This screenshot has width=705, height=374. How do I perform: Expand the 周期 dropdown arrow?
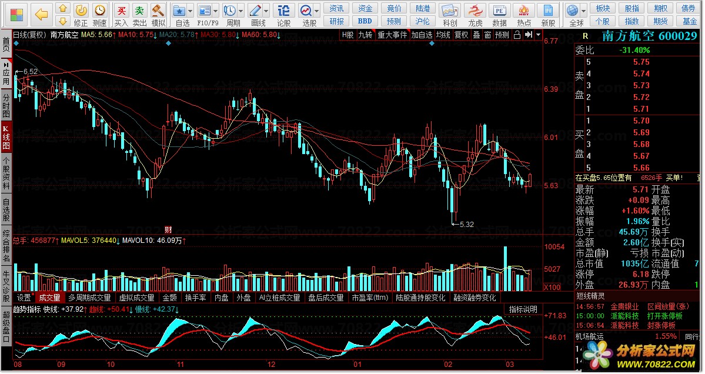pos(241,11)
